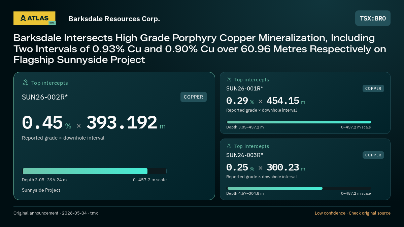The height and width of the screenshot is (227, 404).
Task: Click the 300.23 m interval value
Action: (x=286, y=167)
